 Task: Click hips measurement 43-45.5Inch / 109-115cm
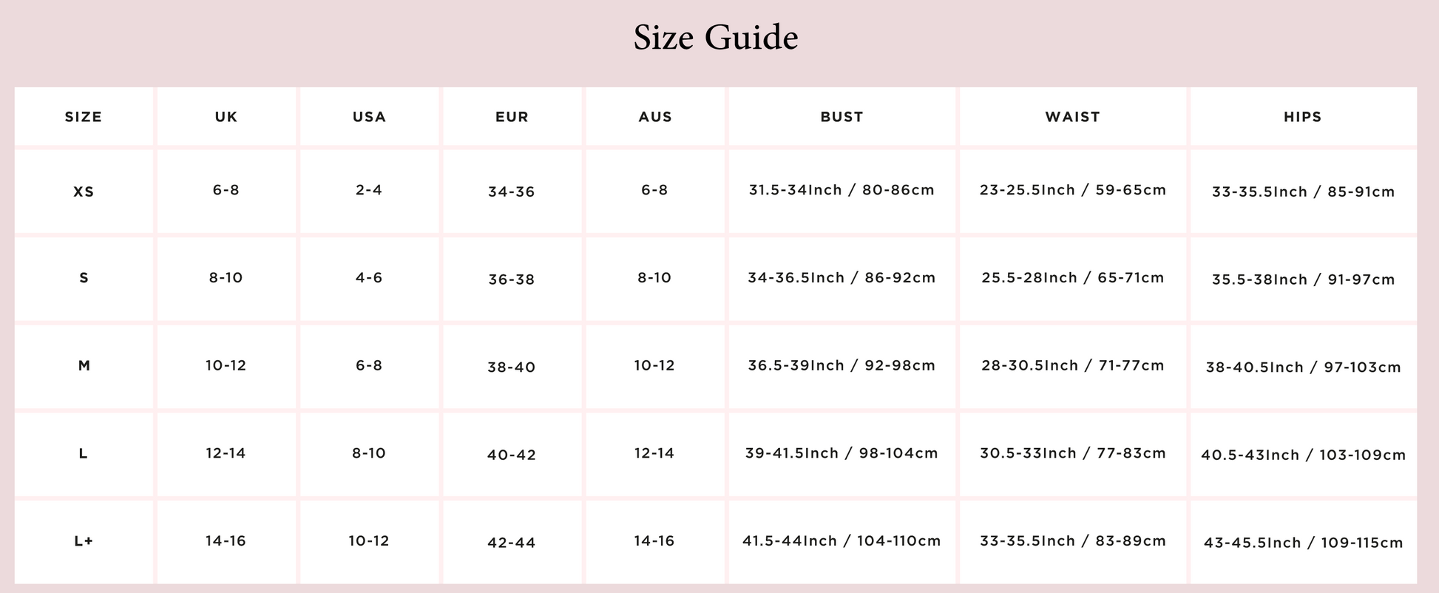tap(1303, 543)
